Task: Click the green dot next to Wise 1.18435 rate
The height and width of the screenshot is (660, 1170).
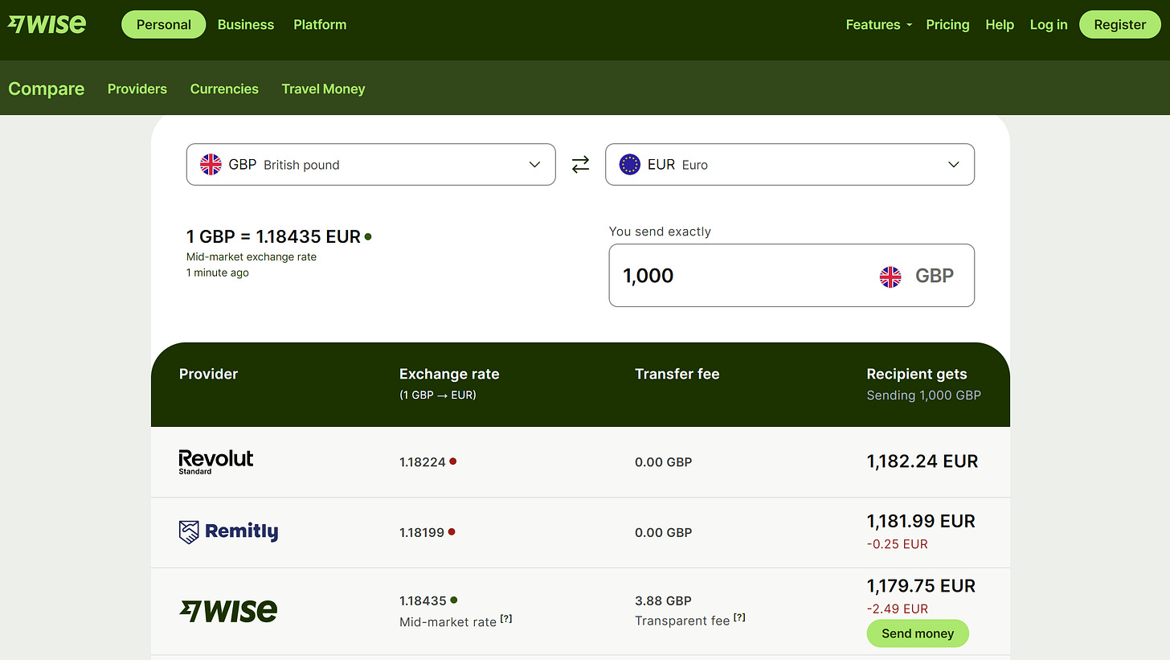Action: click(x=454, y=600)
